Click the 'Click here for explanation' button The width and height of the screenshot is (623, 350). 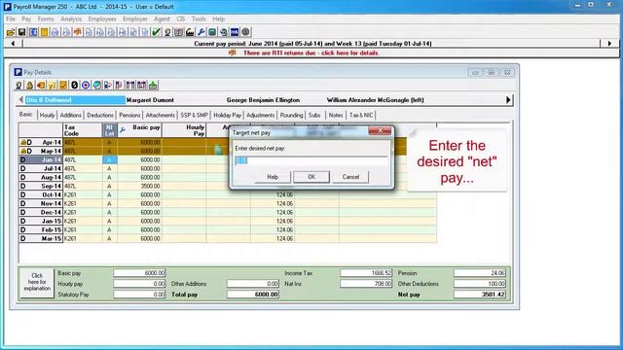tap(37, 282)
